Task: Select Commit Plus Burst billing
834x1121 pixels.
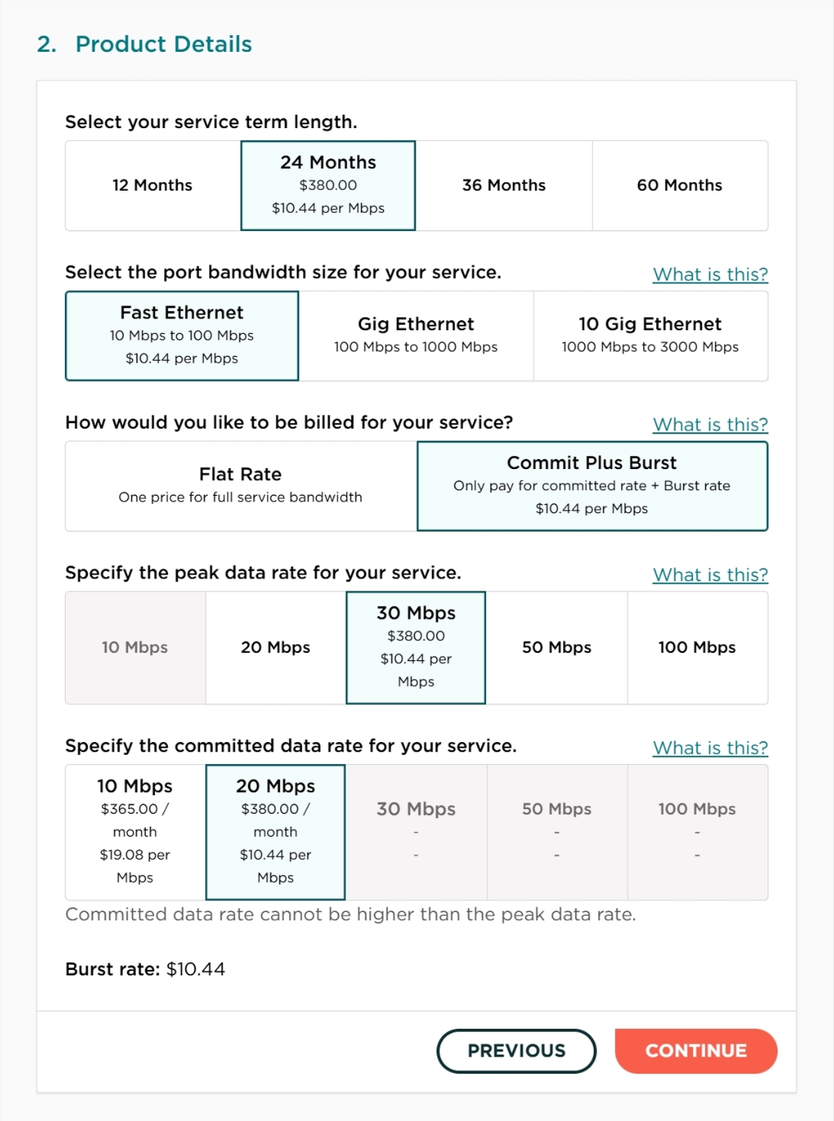Action: point(592,486)
